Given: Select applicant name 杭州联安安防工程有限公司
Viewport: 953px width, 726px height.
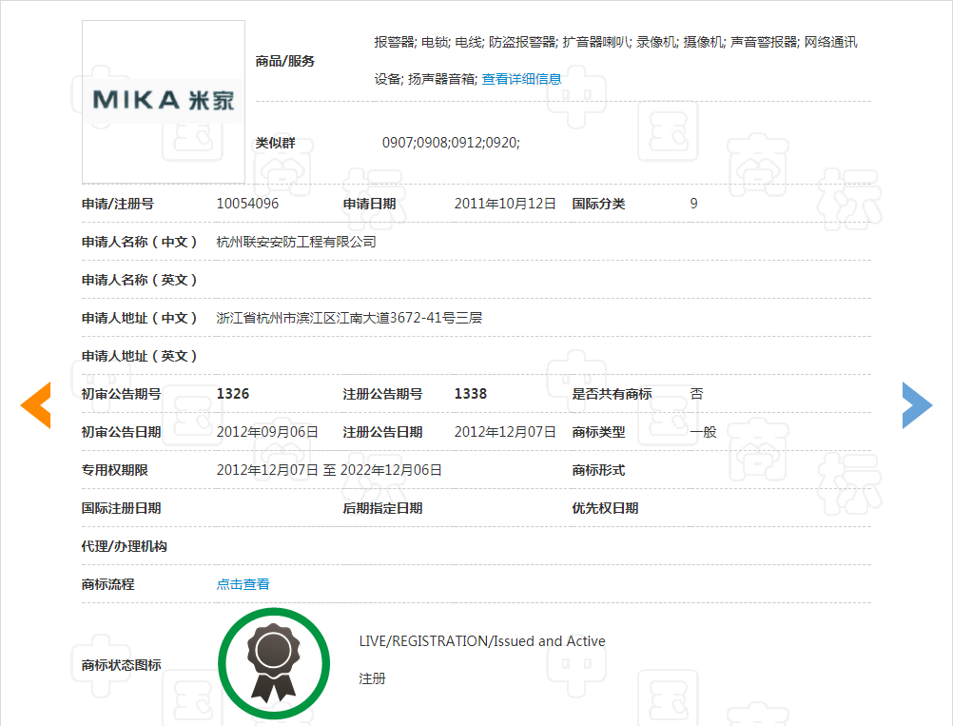Looking at the screenshot, I should [297, 242].
